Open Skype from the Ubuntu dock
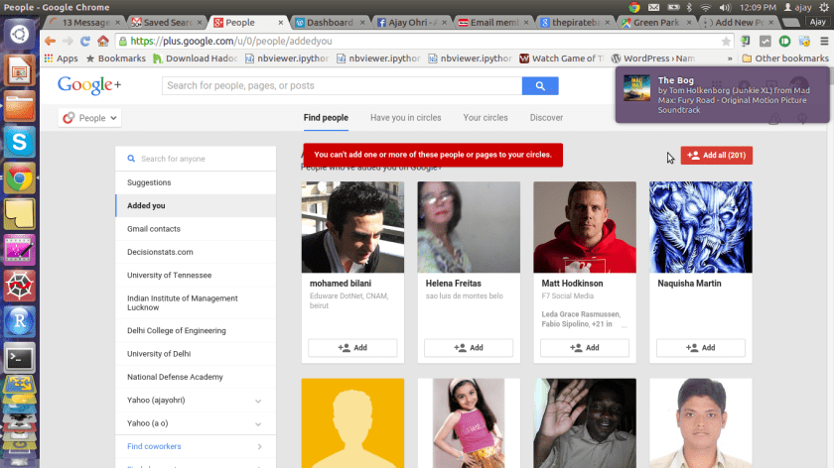Screen dimensions: 834x468 pos(19,142)
